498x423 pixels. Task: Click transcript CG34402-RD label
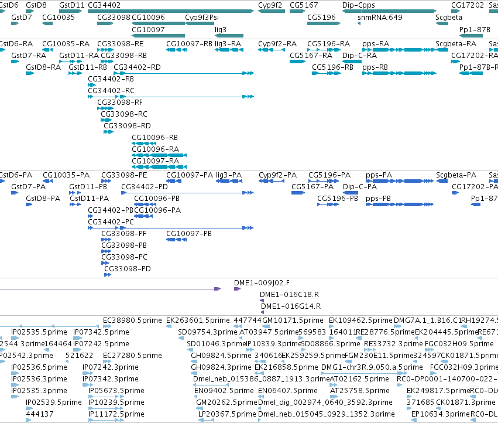coord(137,67)
